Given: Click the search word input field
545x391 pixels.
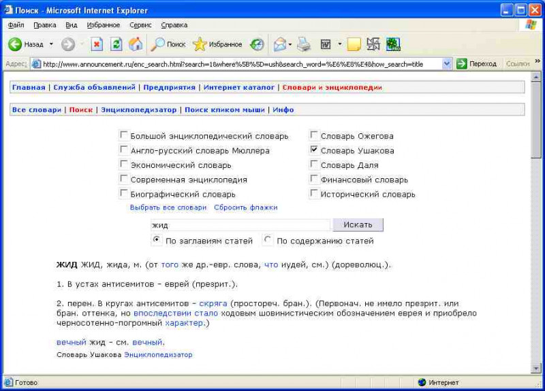Looking at the screenshot, I should tap(240, 225).
